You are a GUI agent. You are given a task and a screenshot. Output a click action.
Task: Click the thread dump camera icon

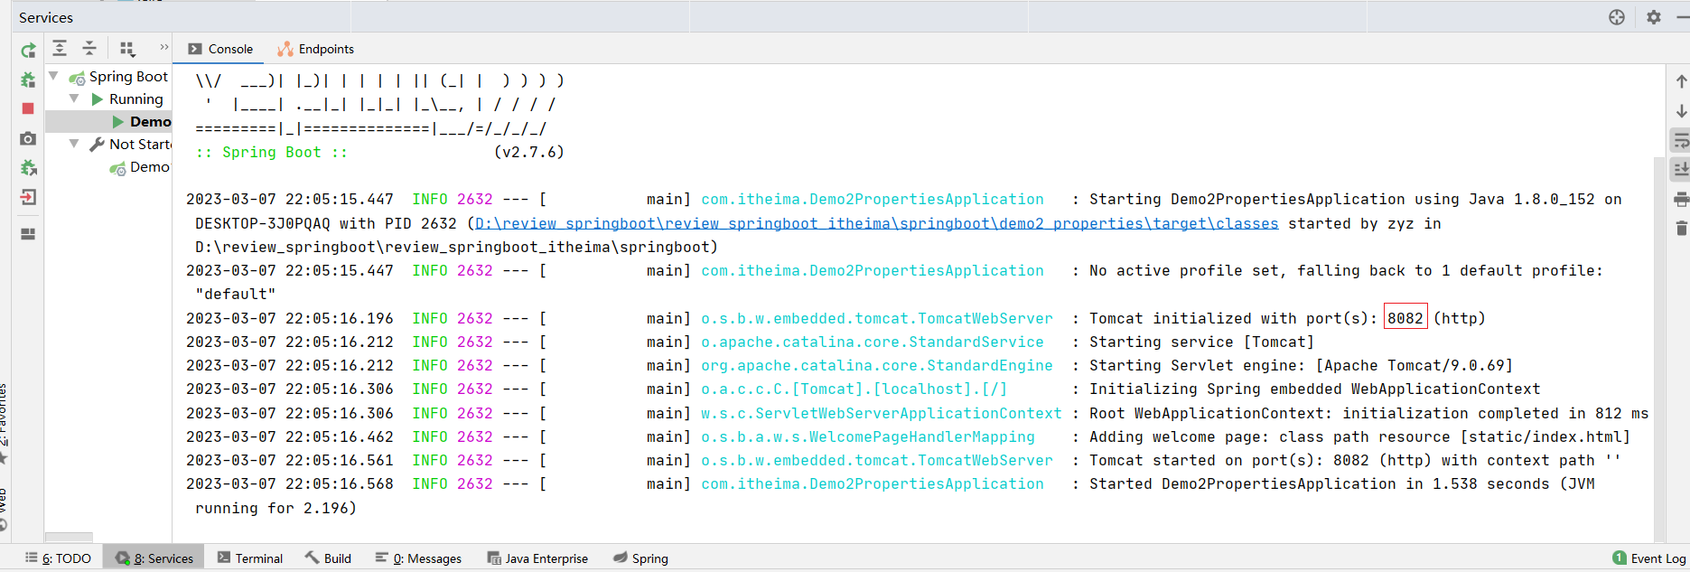[x=28, y=138]
